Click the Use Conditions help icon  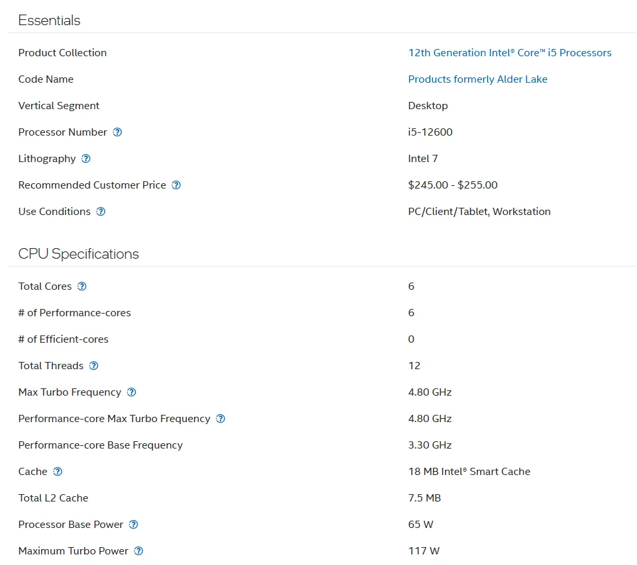coord(101,212)
